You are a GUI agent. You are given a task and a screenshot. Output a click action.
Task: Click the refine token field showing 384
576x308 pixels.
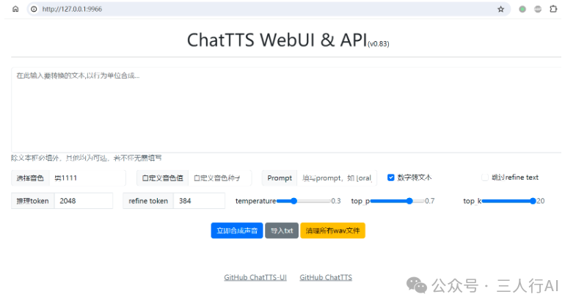click(198, 201)
